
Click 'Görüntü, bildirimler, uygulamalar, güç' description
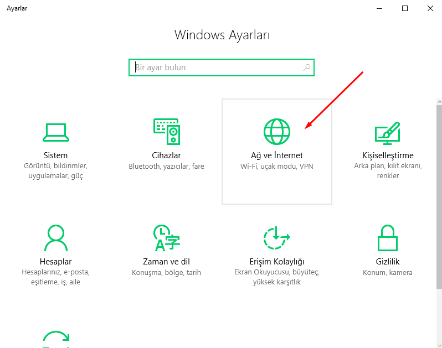pos(55,171)
